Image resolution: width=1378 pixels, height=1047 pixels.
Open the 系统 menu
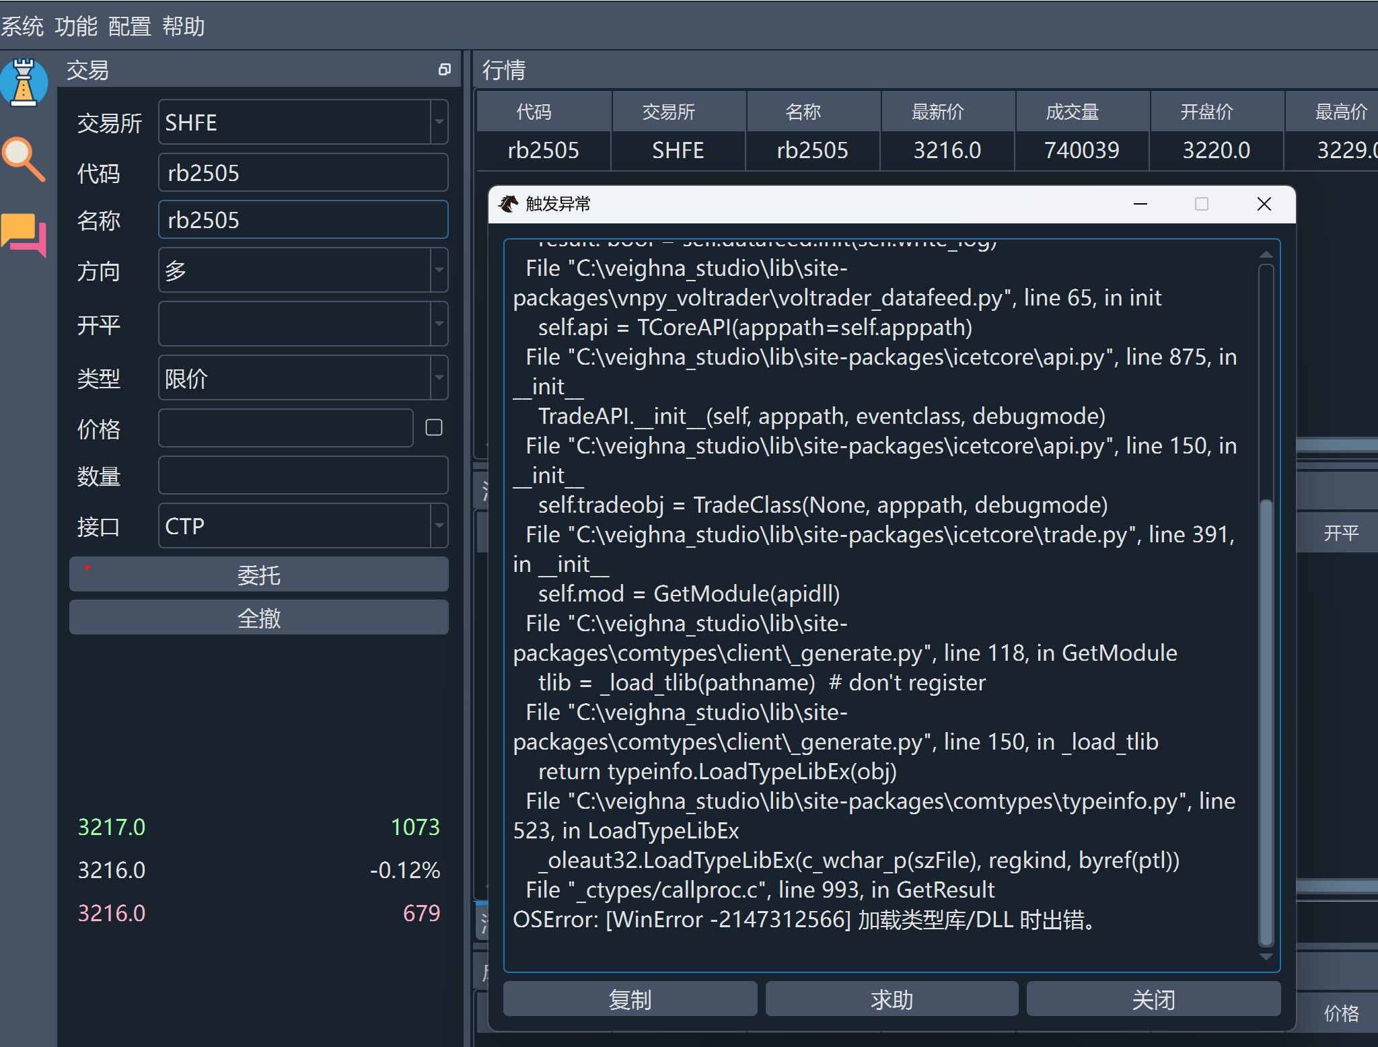[22, 26]
